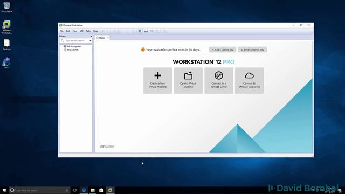Screen dimensions: 345x194
Task: Open the Recycle Bin desktop icon
Action: tap(6, 7)
